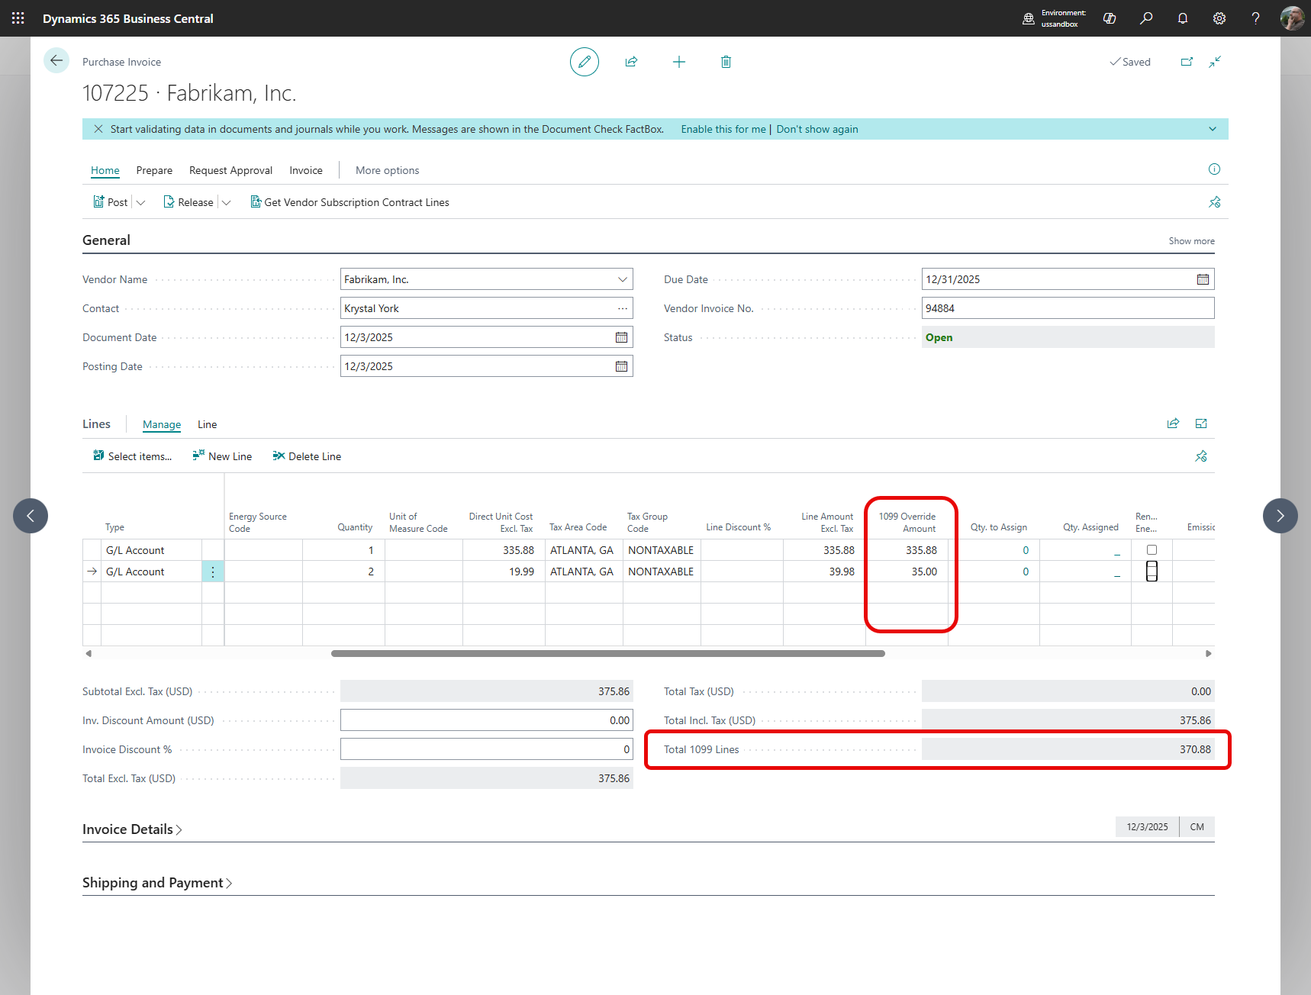The width and height of the screenshot is (1311, 995).
Task: Expand the notification banner chevron
Action: tap(1213, 129)
